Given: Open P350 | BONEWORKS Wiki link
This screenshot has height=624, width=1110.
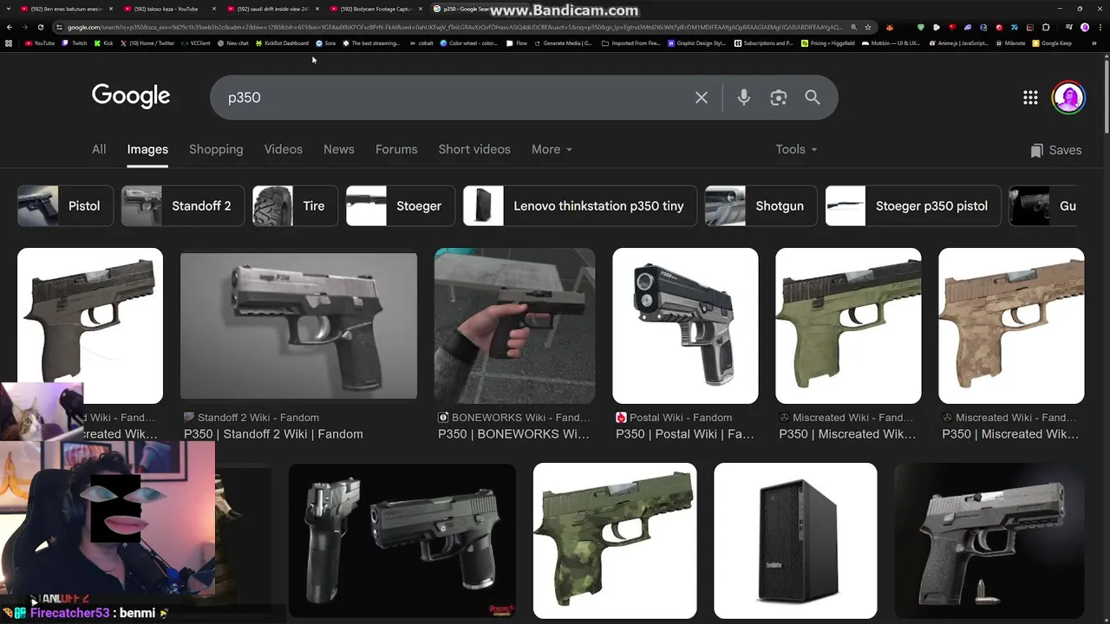Looking at the screenshot, I should (x=513, y=434).
